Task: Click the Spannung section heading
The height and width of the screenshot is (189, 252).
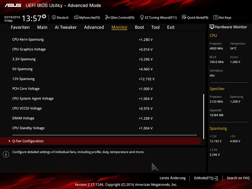Action: [218, 129]
